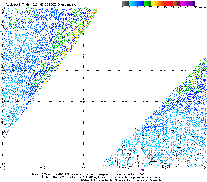Viewport: 207px width, 182px height.
Task: Click the brown 35-40 knots color segment
Action: 176,3
